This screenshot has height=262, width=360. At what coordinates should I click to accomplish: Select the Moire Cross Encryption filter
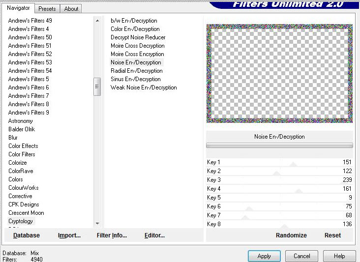click(137, 54)
